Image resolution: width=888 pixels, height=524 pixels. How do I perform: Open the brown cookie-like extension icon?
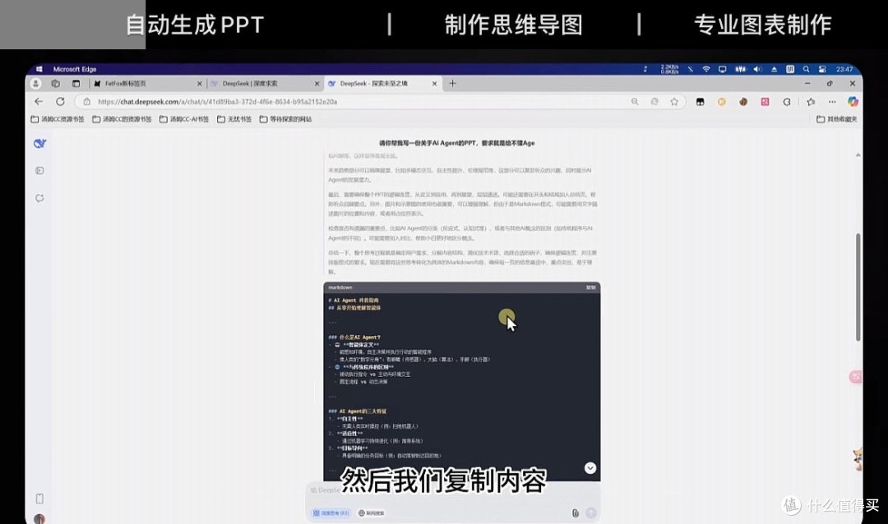[743, 102]
